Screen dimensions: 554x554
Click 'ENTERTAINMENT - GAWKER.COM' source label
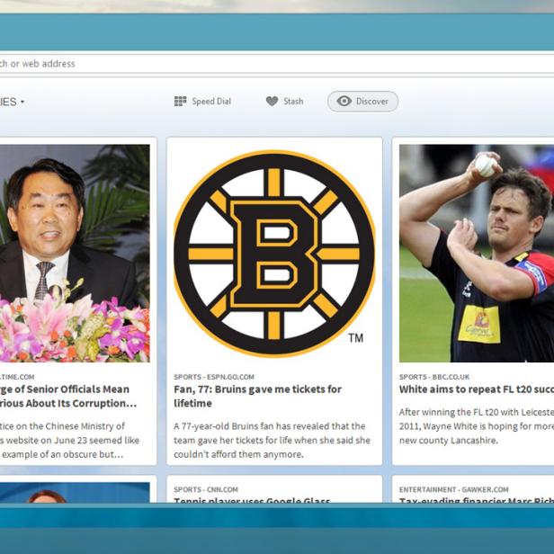pos(453,489)
